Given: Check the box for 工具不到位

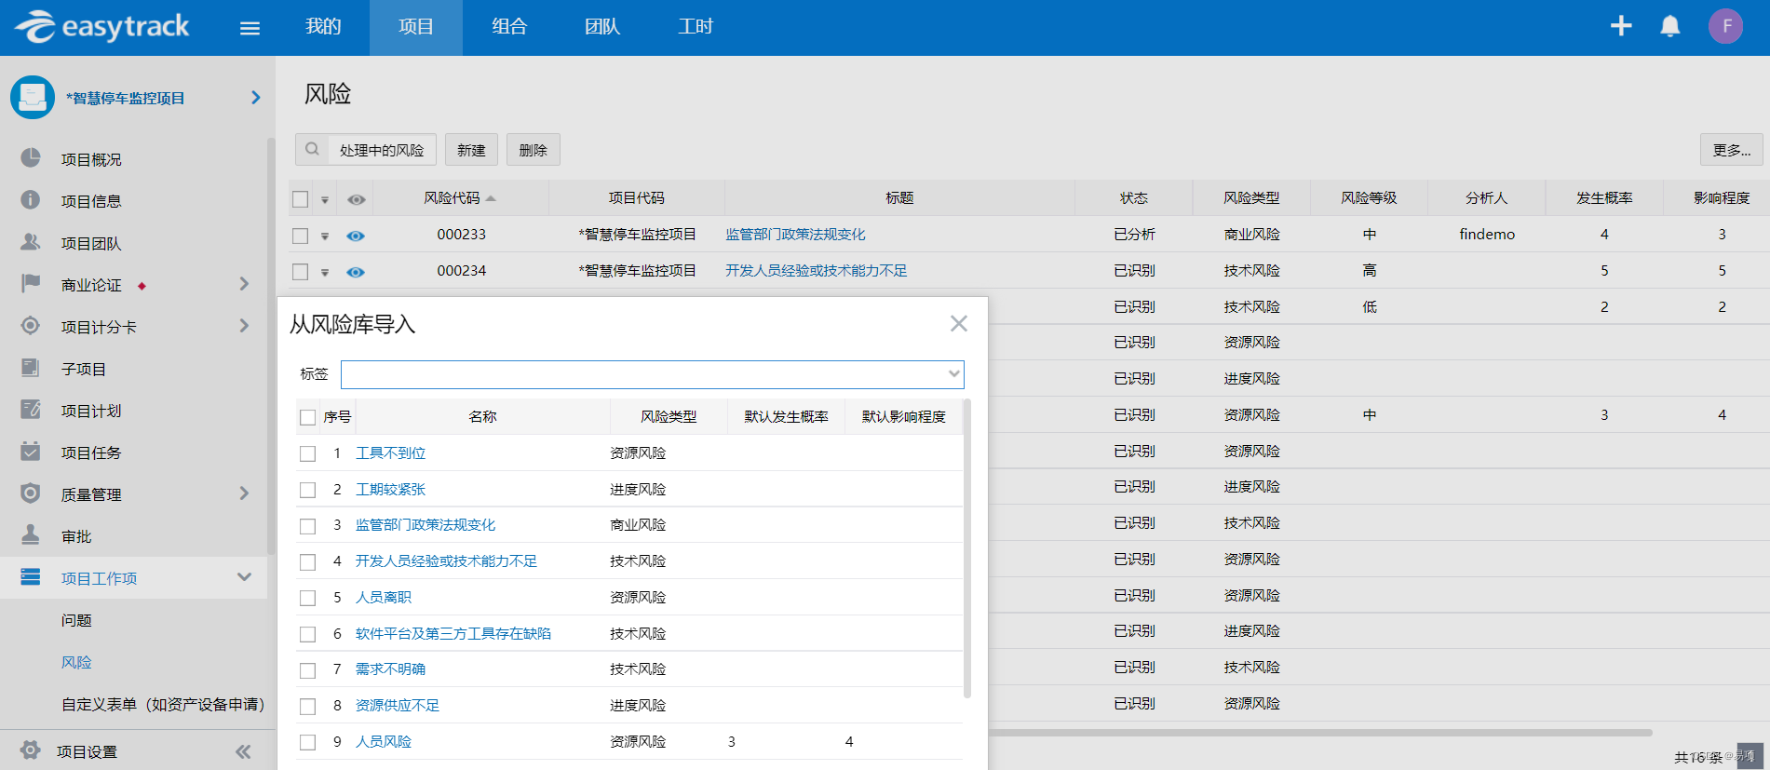Looking at the screenshot, I should click(x=308, y=453).
